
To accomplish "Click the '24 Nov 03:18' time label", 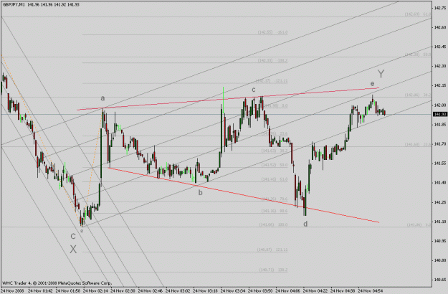I will [204, 290].
